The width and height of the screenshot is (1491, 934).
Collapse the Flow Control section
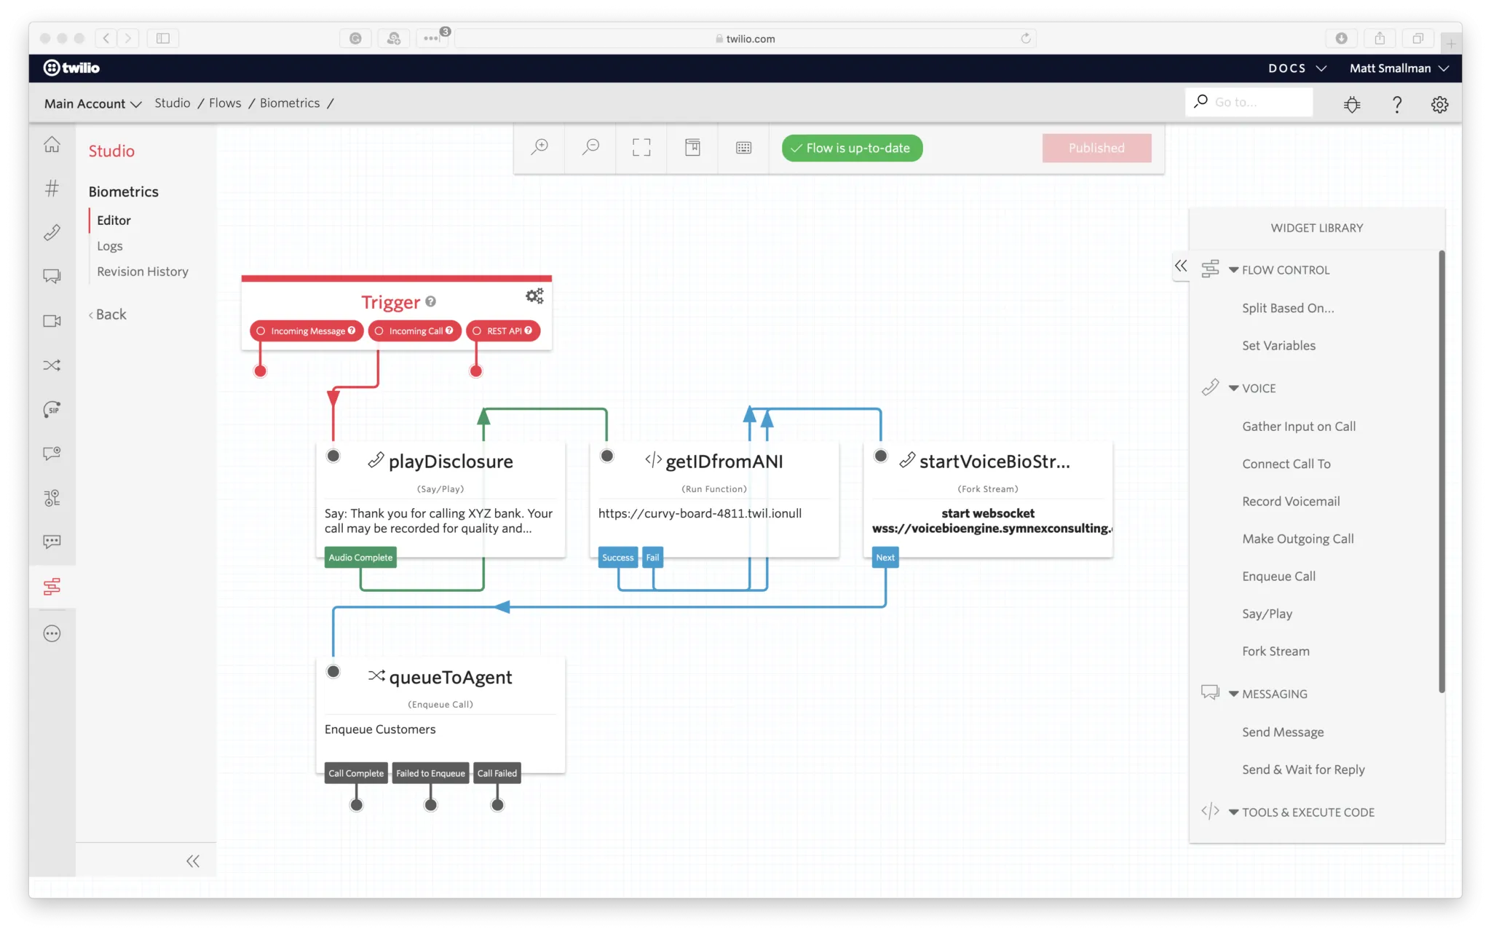click(x=1233, y=269)
